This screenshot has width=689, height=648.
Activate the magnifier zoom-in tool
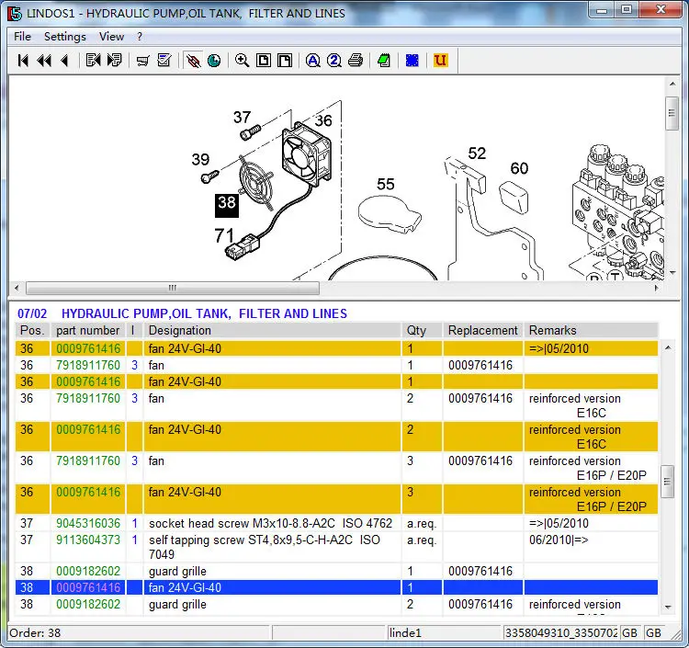[x=243, y=61]
